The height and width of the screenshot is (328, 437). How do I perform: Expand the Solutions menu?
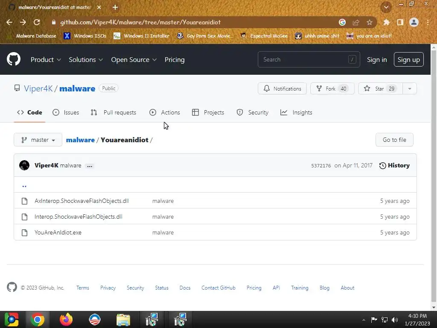(86, 60)
